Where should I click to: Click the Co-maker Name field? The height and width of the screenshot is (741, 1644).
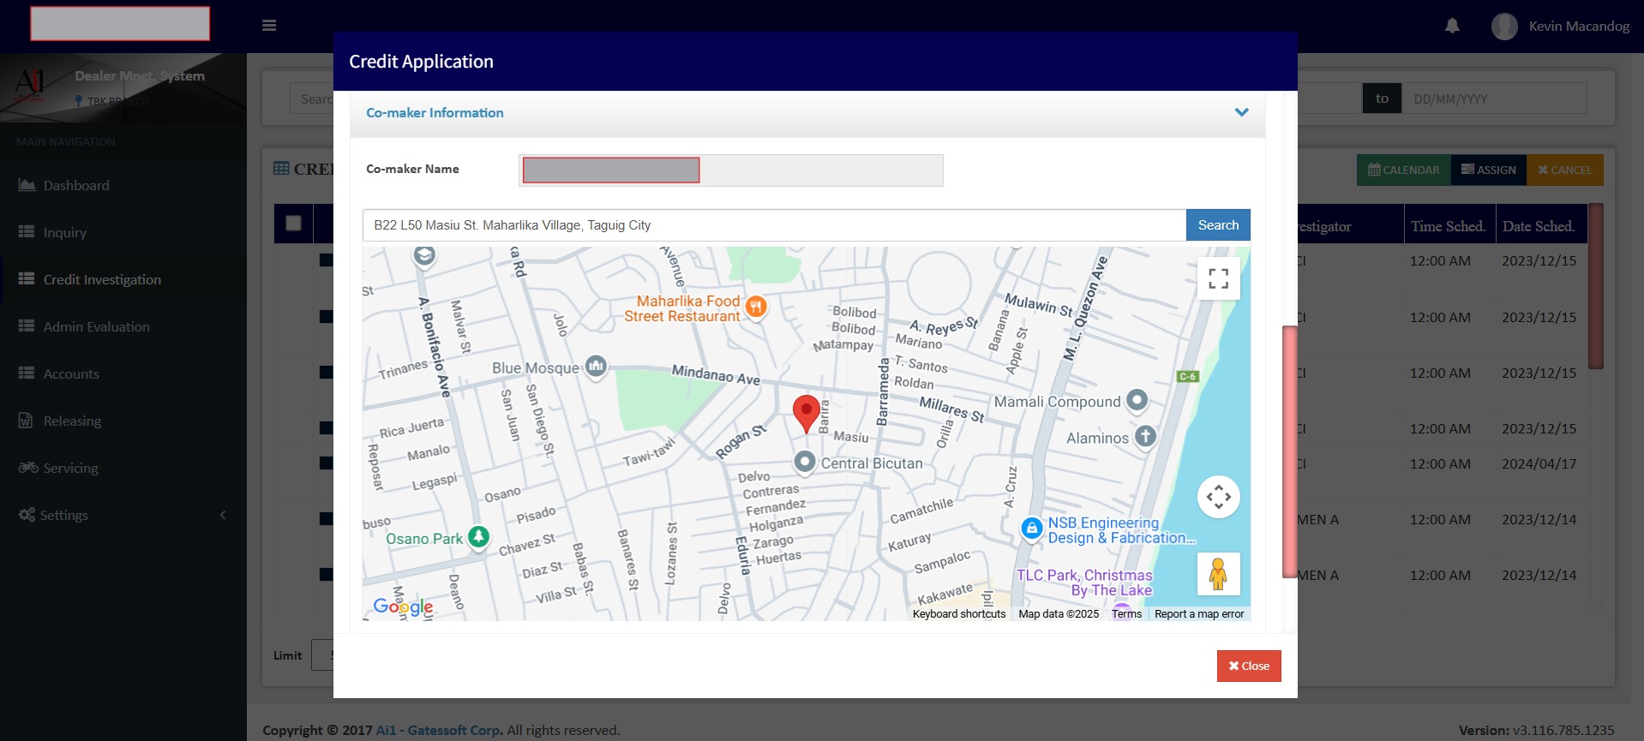click(731, 170)
